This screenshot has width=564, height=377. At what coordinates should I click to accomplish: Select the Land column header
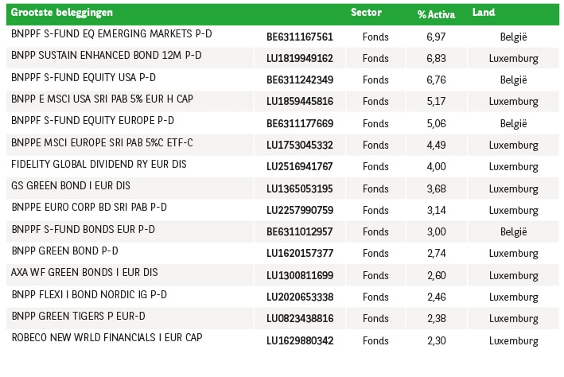(484, 13)
